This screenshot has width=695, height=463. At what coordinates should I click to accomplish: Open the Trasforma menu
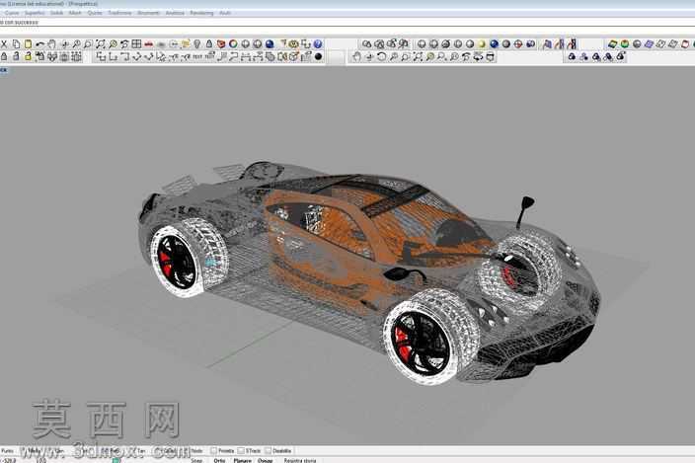click(x=119, y=13)
